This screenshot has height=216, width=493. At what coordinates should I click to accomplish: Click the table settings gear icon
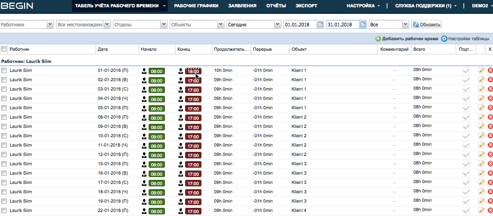pos(444,39)
